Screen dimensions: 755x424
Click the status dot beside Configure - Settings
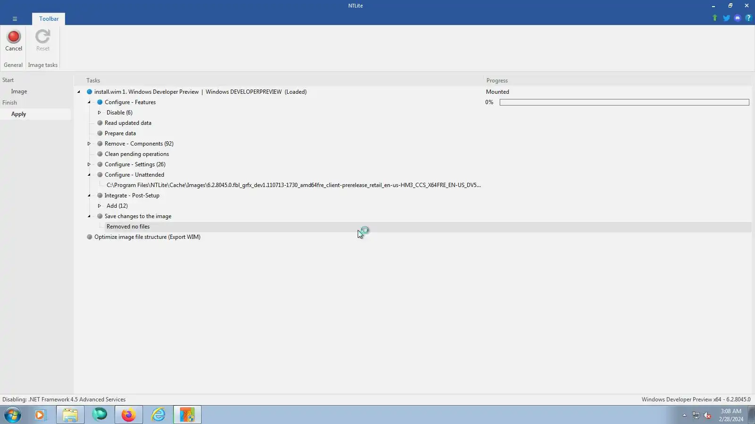point(100,164)
